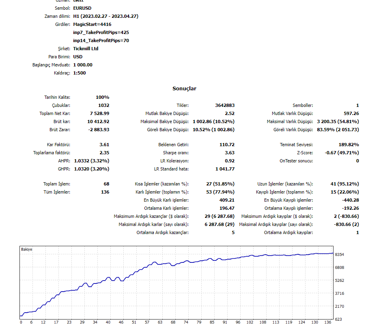This screenshot has height=326, width=368.
Task: Click the Bakiye chart legend label
Action: (26, 249)
